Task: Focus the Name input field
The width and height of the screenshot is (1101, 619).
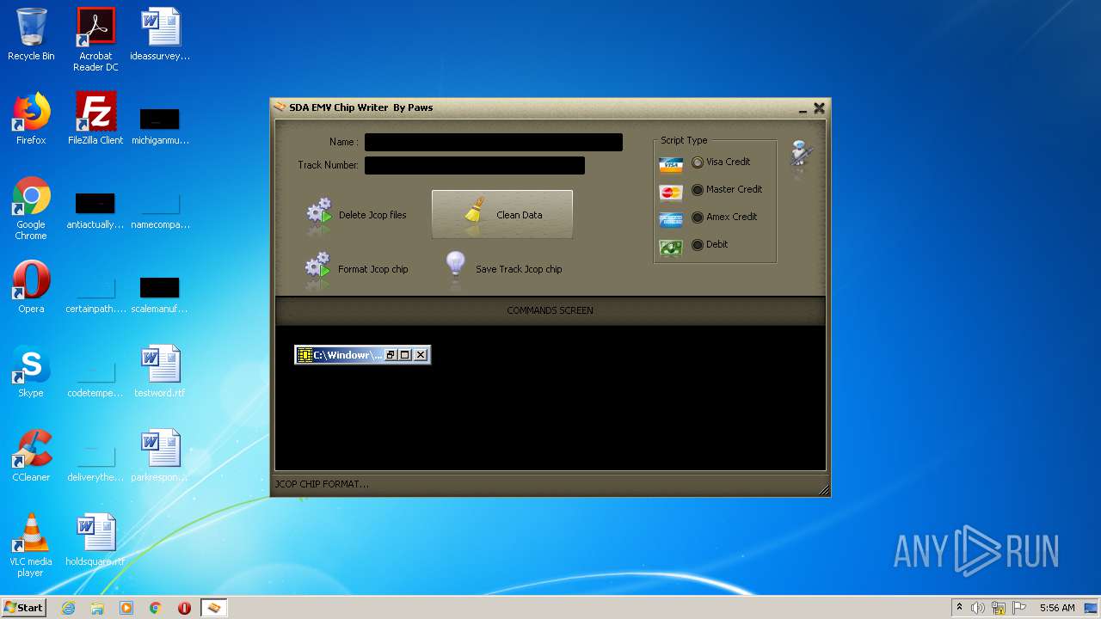Action: [x=494, y=142]
